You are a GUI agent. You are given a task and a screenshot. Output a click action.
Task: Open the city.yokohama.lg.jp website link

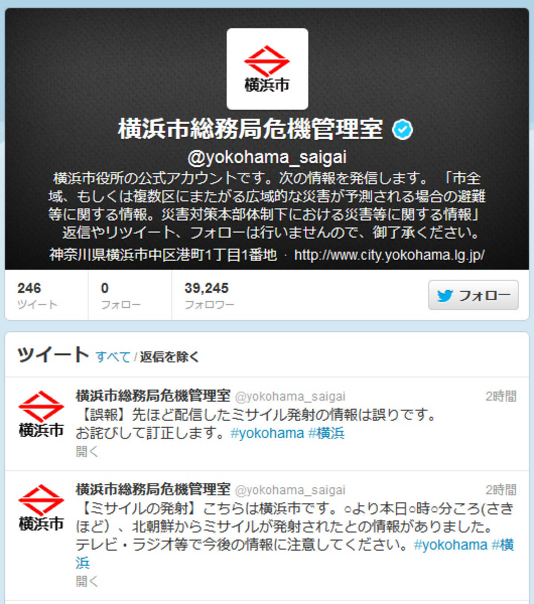tap(389, 255)
